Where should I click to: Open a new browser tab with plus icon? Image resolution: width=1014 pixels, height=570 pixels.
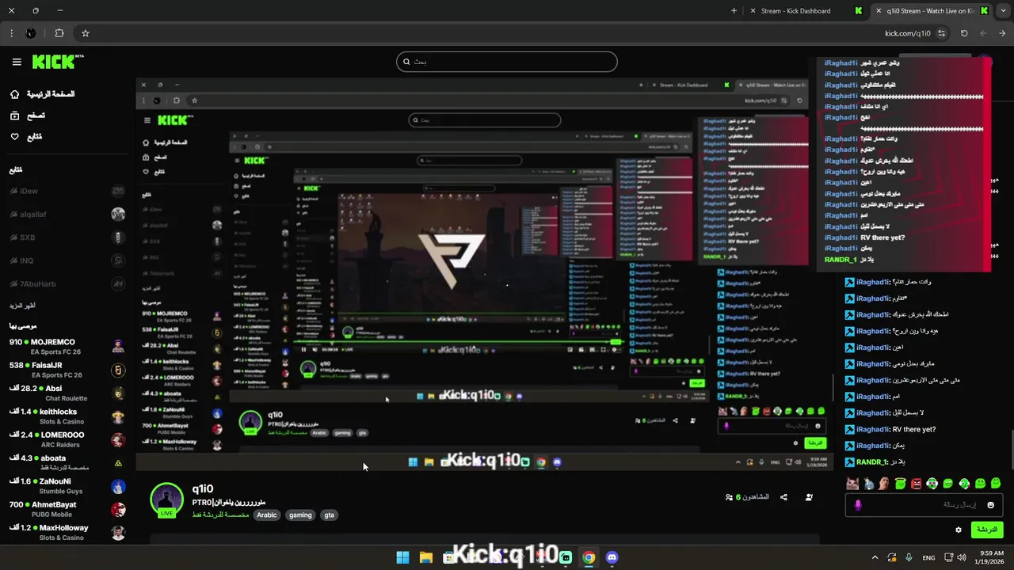(x=734, y=11)
